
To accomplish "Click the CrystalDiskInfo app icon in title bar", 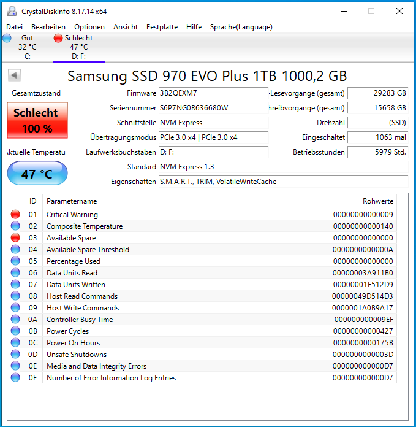I will point(12,11).
